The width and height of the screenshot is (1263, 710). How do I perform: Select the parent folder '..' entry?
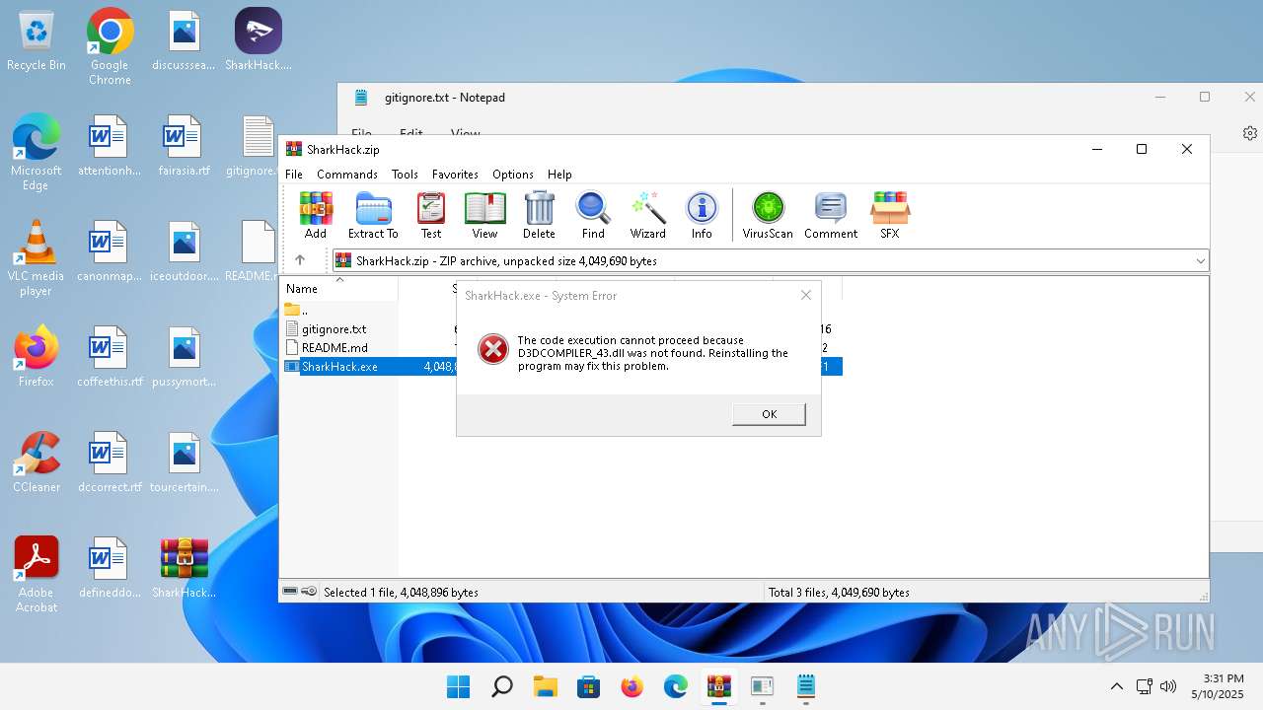296,311
